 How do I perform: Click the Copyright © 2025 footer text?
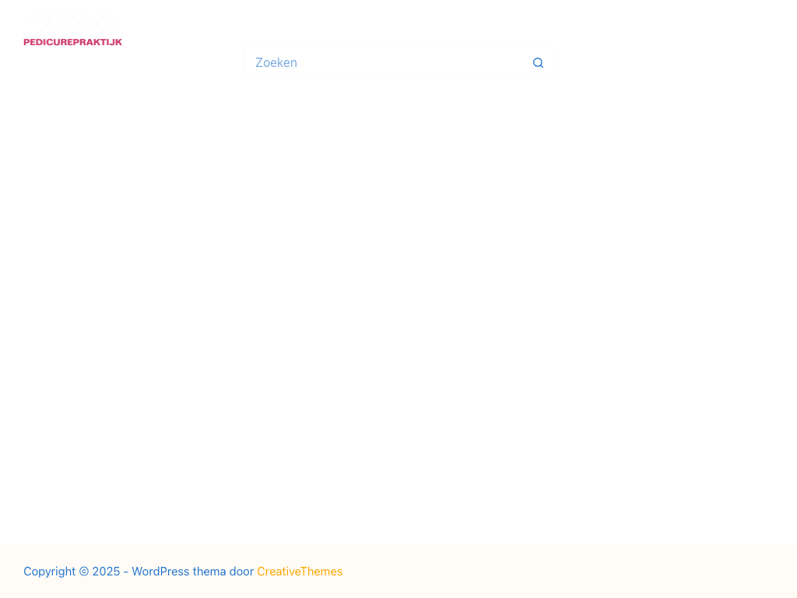(72, 572)
